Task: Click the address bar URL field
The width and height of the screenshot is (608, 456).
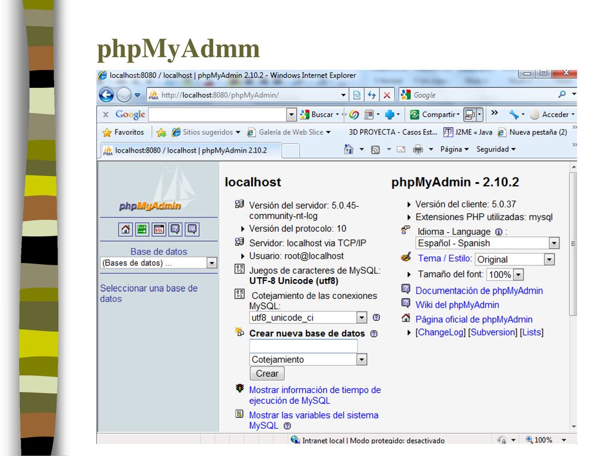Action: (x=243, y=95)
